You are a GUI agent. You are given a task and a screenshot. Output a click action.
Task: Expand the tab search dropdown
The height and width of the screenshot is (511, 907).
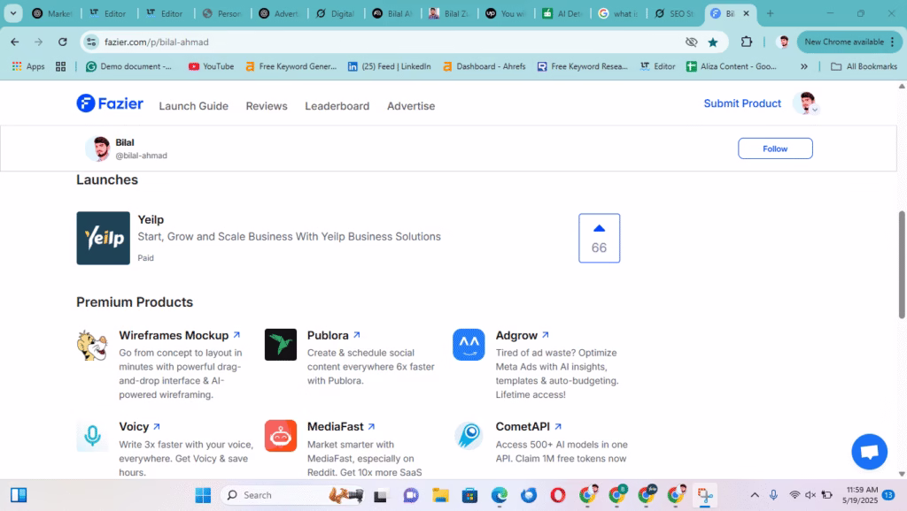point(12,13)
